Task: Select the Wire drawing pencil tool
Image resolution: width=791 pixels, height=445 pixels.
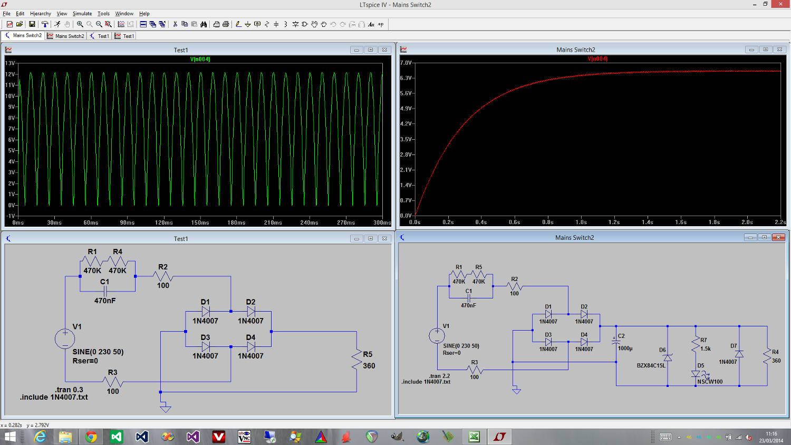Action: pyautogui.click(x=238, y=24)
